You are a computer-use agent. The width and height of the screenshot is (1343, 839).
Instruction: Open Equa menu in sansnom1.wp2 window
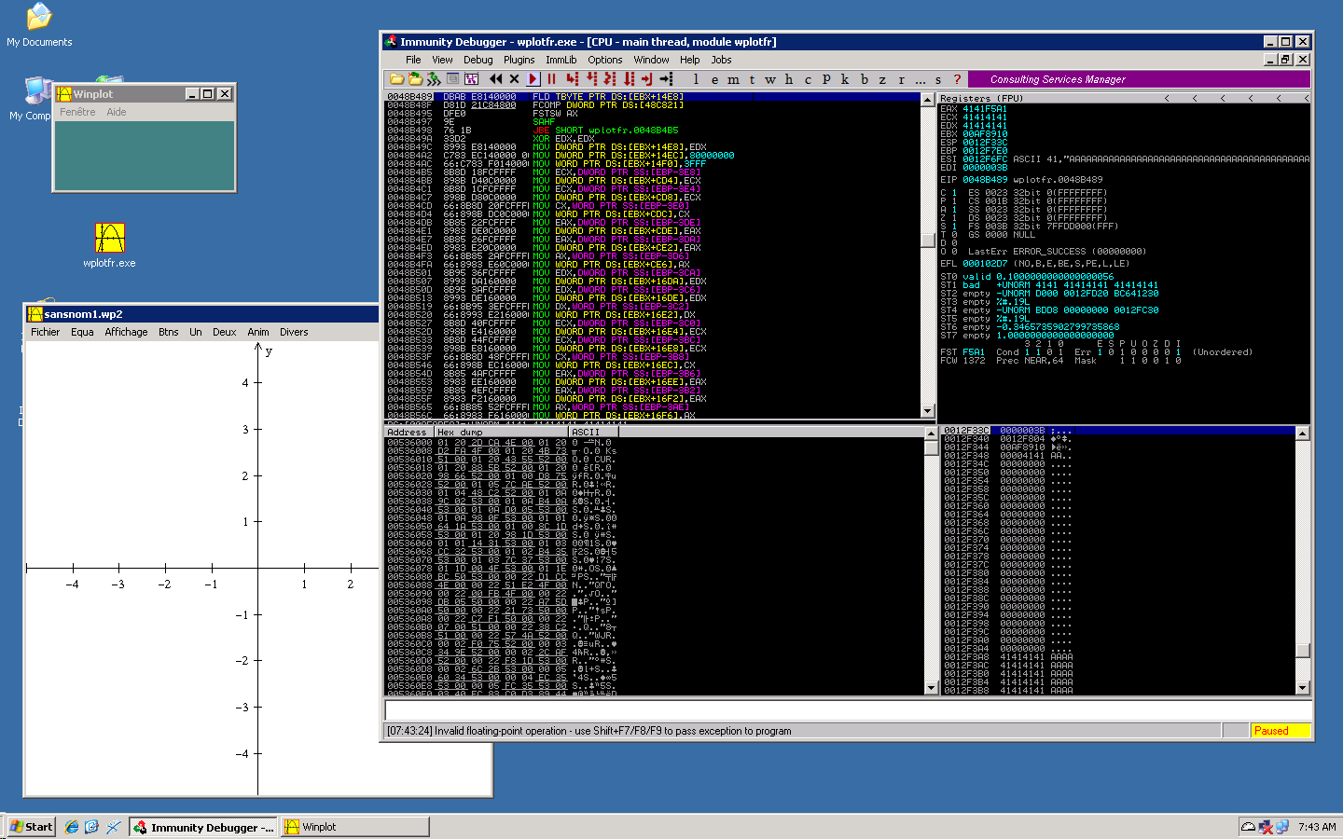tap(82, 332)
